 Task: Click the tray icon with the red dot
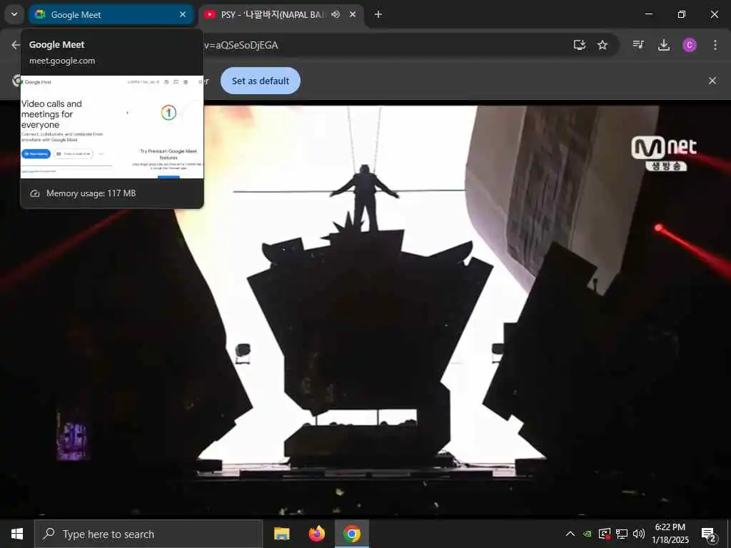[605, 534]
